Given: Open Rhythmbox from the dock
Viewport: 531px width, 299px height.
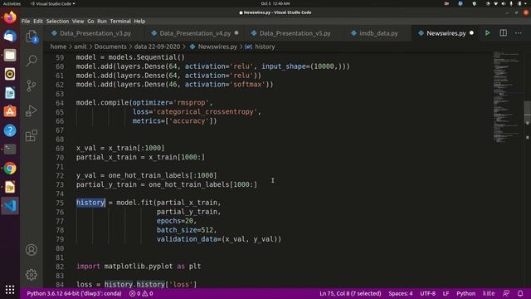Looking at the screenshot, I should point(10,74).
